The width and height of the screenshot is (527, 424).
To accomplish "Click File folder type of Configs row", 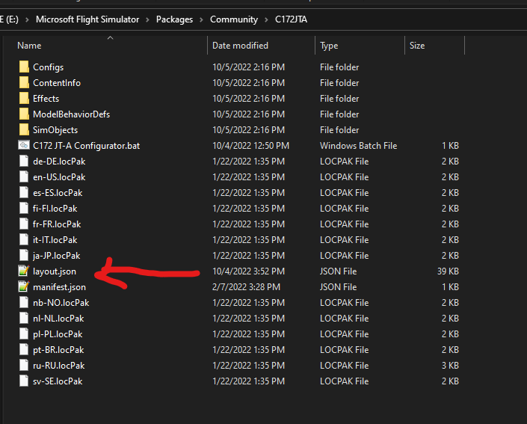I will click(339, 67).
